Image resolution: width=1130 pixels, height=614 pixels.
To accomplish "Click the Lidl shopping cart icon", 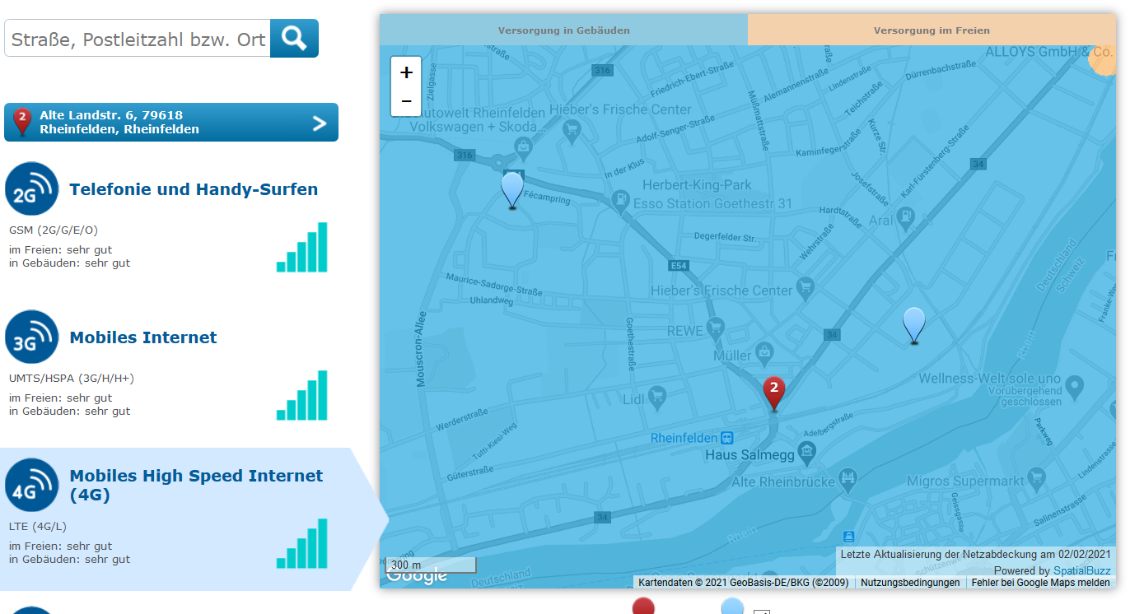I will point(656,398).
